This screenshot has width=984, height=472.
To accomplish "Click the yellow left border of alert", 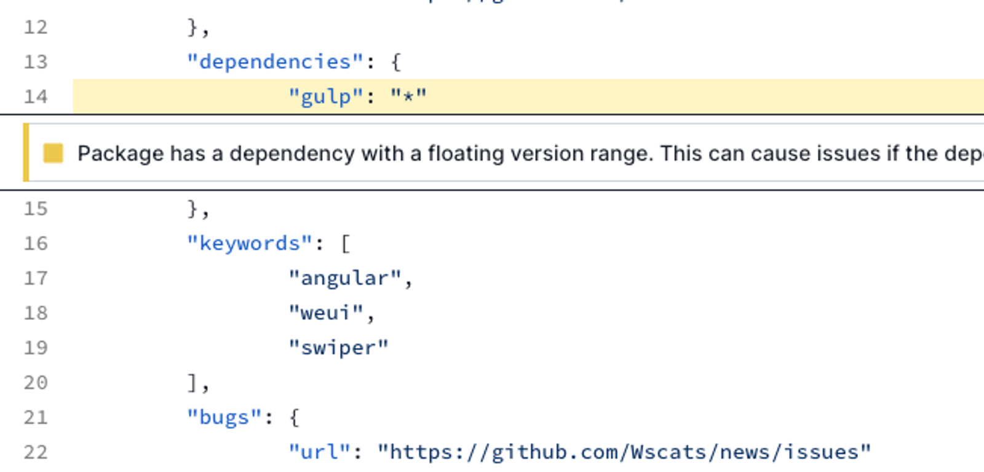I will (x=26, y=153).
